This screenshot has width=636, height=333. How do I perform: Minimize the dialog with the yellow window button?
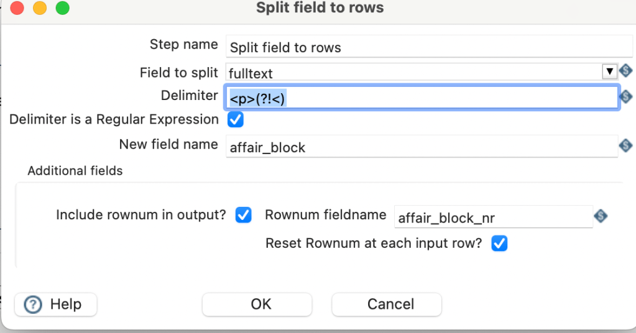pos(40,9)
